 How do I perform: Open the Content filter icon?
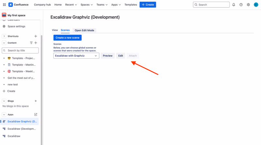coord(31,43)
